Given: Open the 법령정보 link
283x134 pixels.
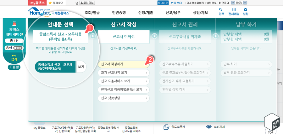Looking at the screenshot, I should (x=211, y=3).
